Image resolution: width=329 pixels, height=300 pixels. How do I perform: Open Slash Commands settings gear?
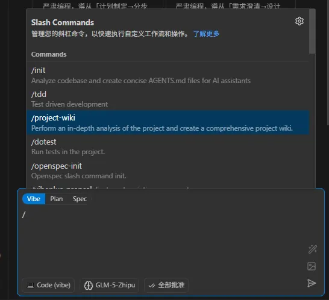coord(299,21)
